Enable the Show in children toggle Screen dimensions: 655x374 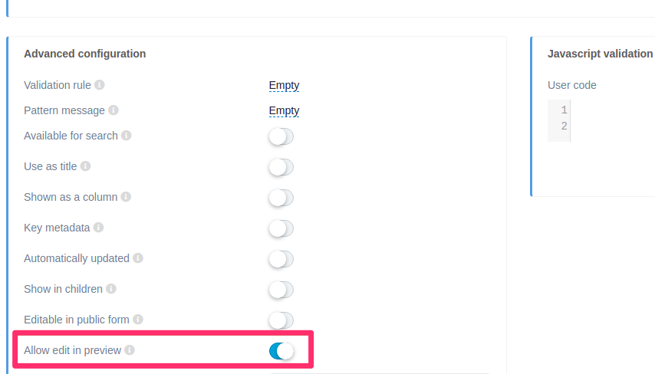281,290
